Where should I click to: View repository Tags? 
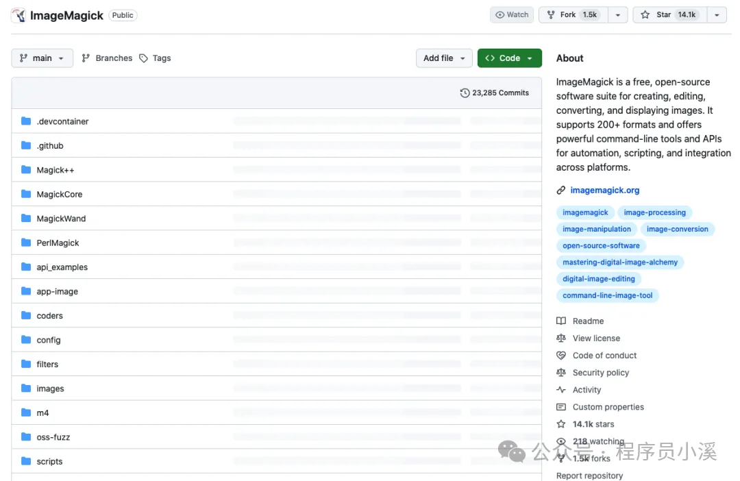[x=155, y=58]
